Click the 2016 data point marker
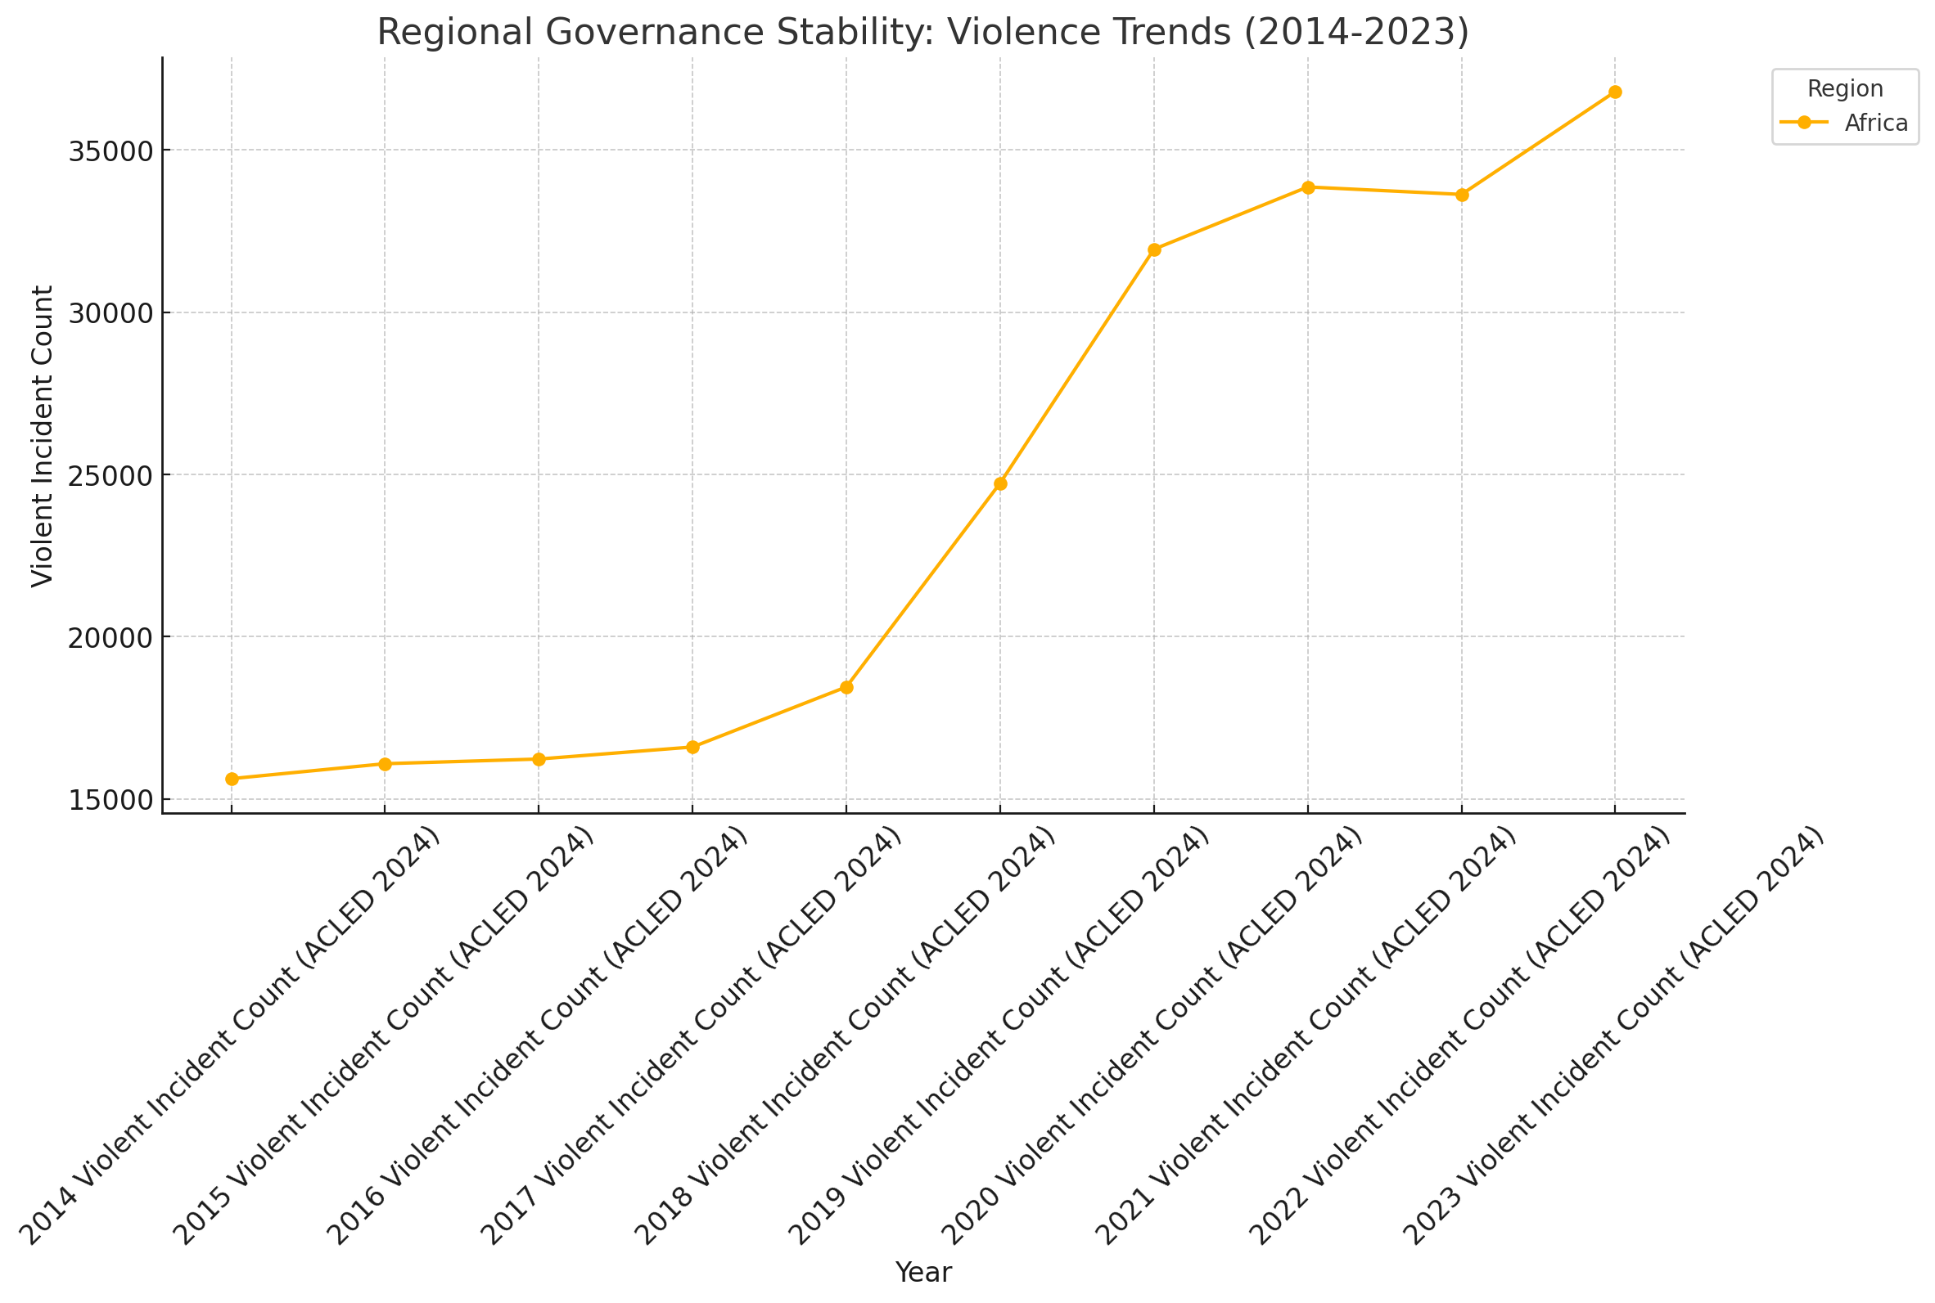Screen dimensions: 1935x1303 (x=539, y=759)
